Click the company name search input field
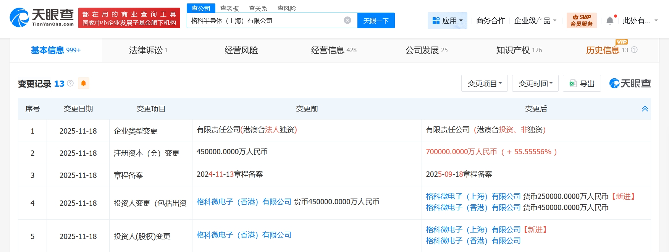 click(263, 21)
